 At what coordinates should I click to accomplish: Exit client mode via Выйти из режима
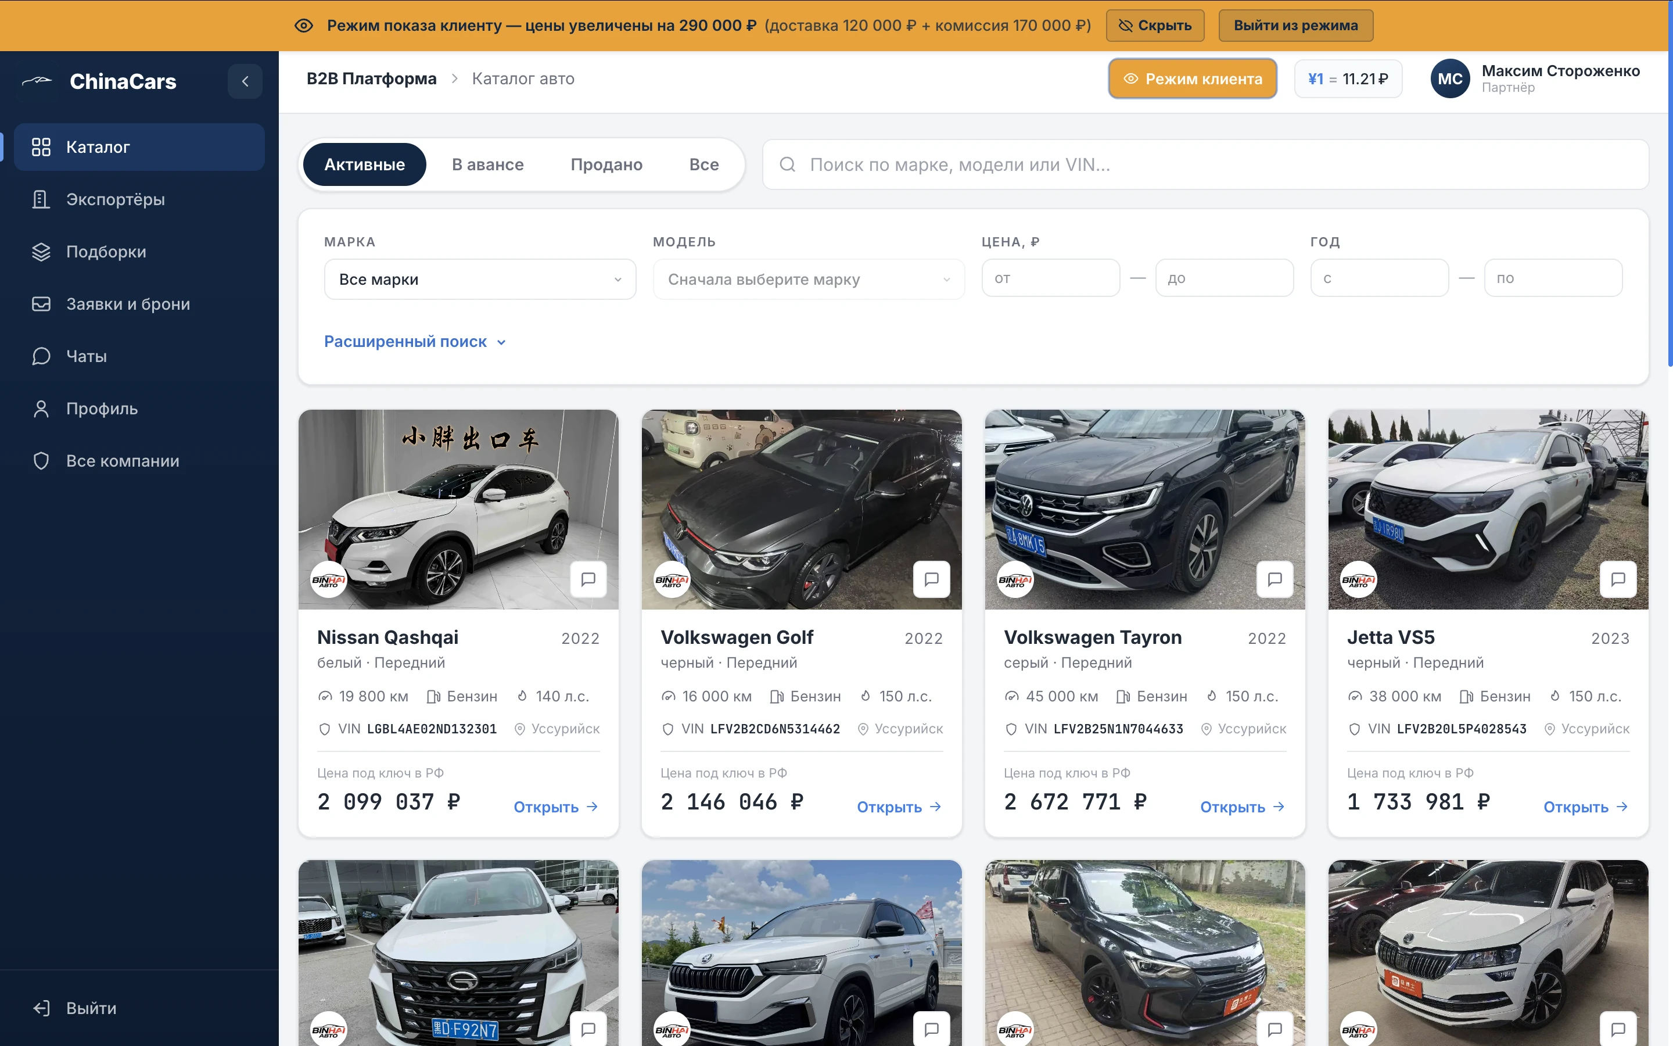[1295, 26]
